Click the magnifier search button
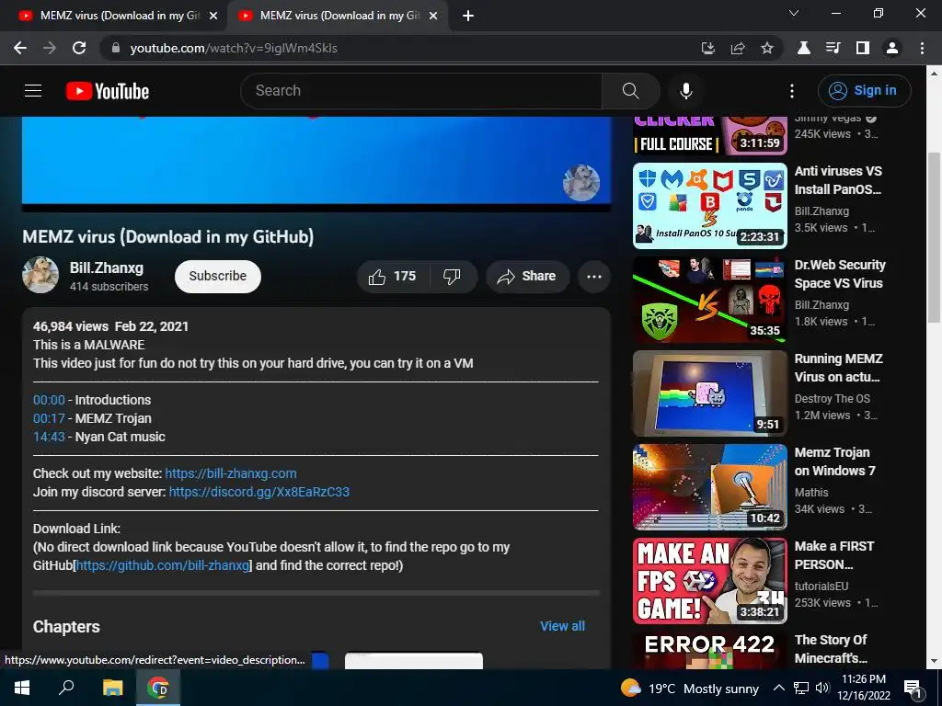 coord(630,91)
